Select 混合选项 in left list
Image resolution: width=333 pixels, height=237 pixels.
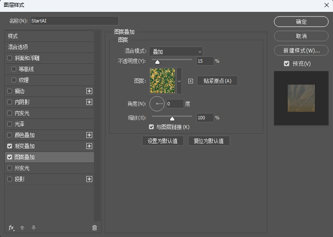pyautogui.click(x=49, y=47)
